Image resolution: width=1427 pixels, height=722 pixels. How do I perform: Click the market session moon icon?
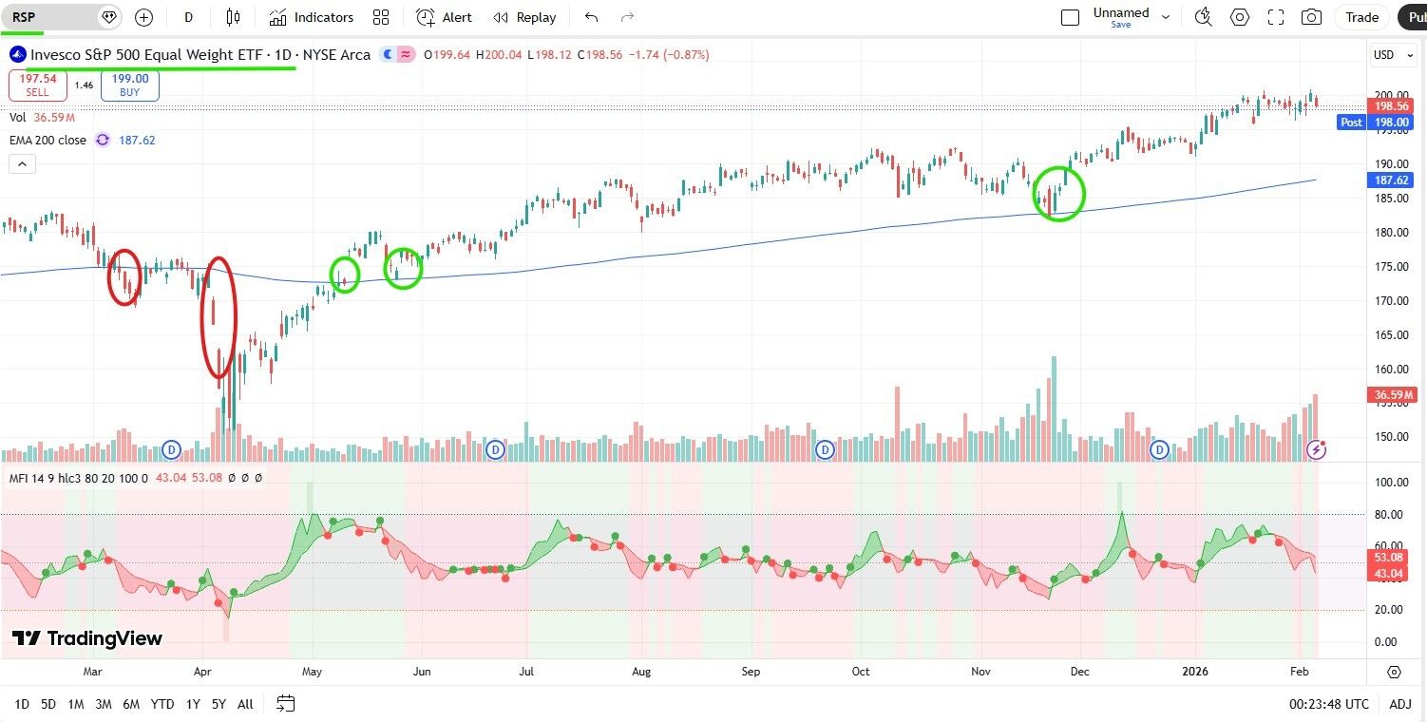388,55
